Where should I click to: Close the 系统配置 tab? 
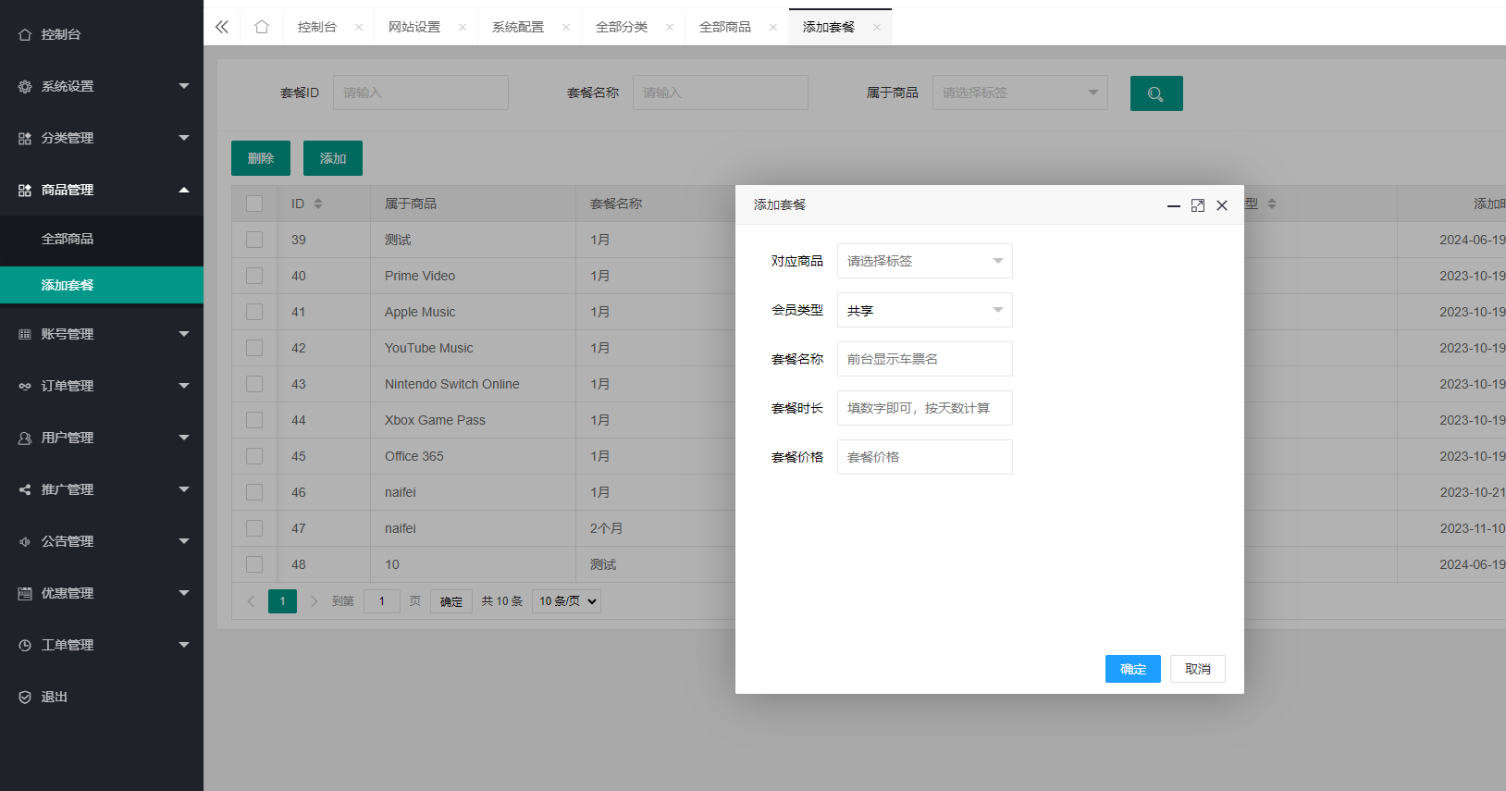(x=566, y=27)
